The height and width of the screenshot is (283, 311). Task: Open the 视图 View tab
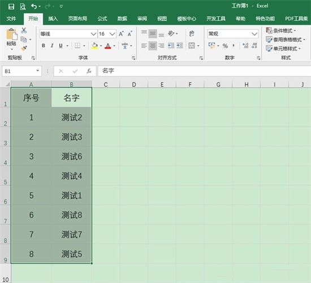click(x=162, y=19)
